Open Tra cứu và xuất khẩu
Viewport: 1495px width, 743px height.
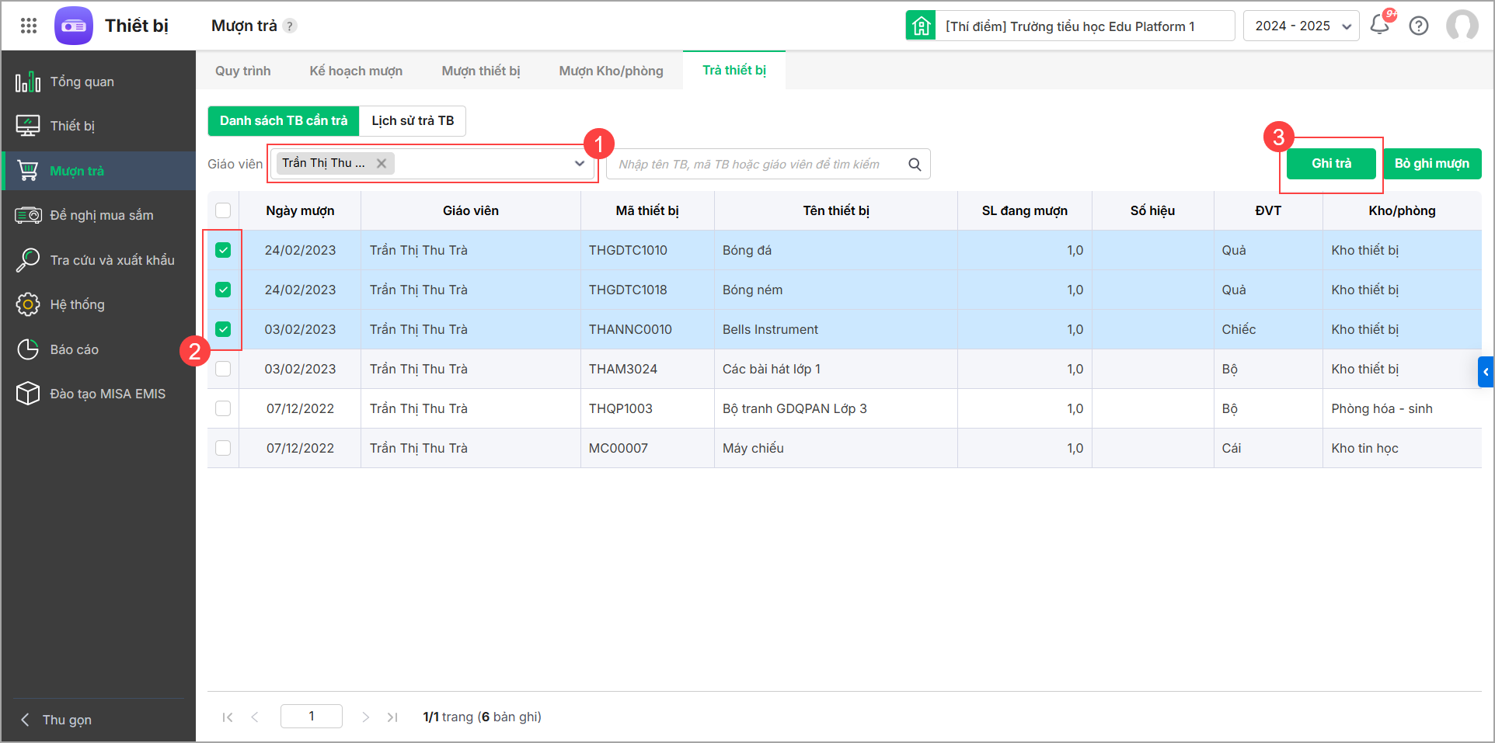(99, 260)
